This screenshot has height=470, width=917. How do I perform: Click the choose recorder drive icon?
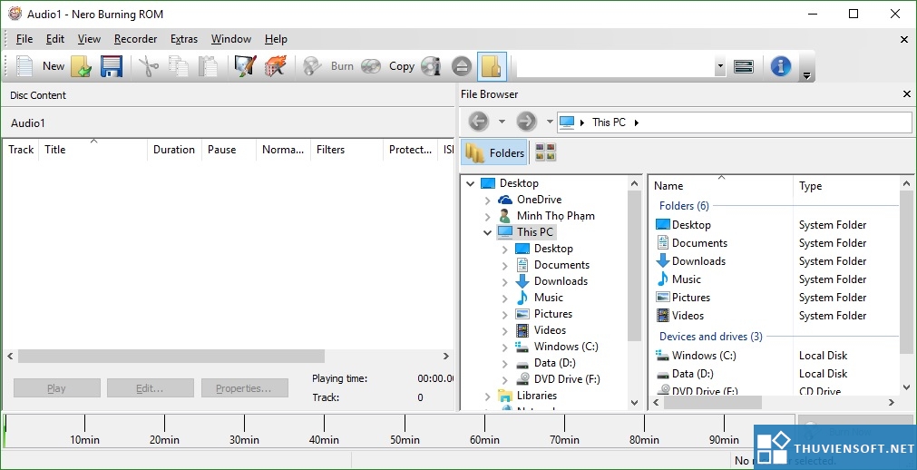744,66
